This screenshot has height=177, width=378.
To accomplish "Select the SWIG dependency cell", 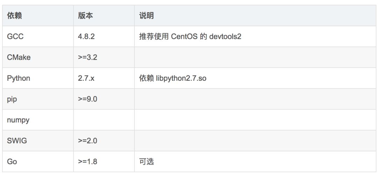I will (17, 141).
